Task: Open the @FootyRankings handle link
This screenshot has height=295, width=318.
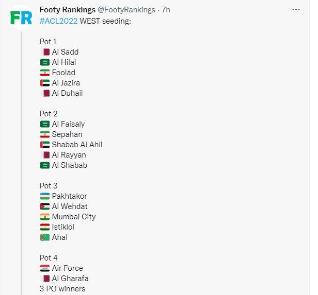Action: point(126,10)
